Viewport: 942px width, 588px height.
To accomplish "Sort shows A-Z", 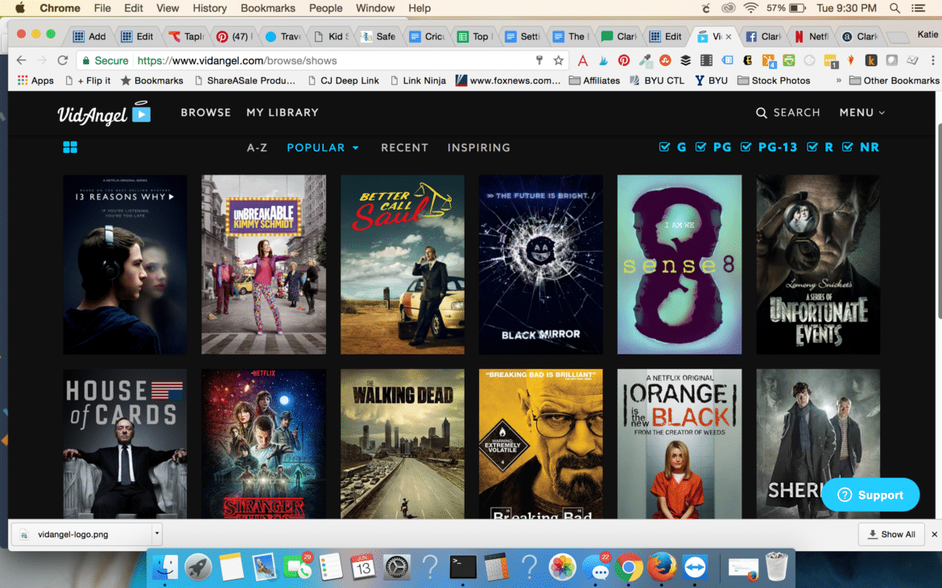I will [x=257, y=147].
